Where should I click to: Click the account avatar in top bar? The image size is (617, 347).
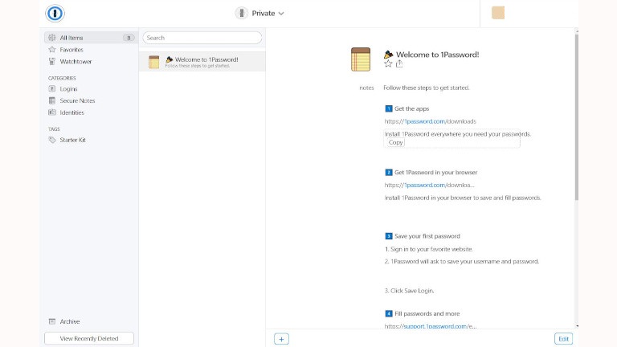498,13
